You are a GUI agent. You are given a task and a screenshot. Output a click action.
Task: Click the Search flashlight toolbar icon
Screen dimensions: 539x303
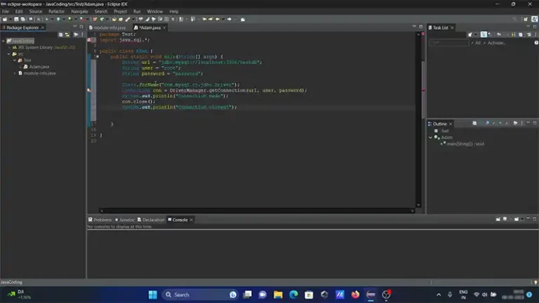point(128,19)
